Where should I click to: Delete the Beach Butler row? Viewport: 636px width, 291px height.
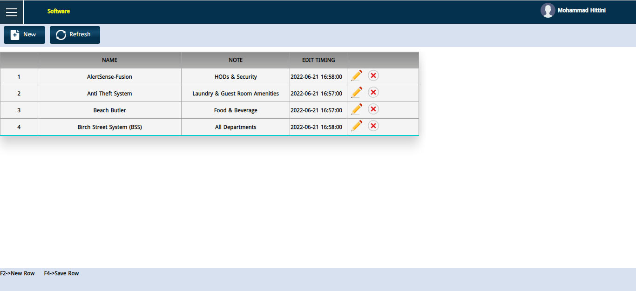[x=373, y=109]
